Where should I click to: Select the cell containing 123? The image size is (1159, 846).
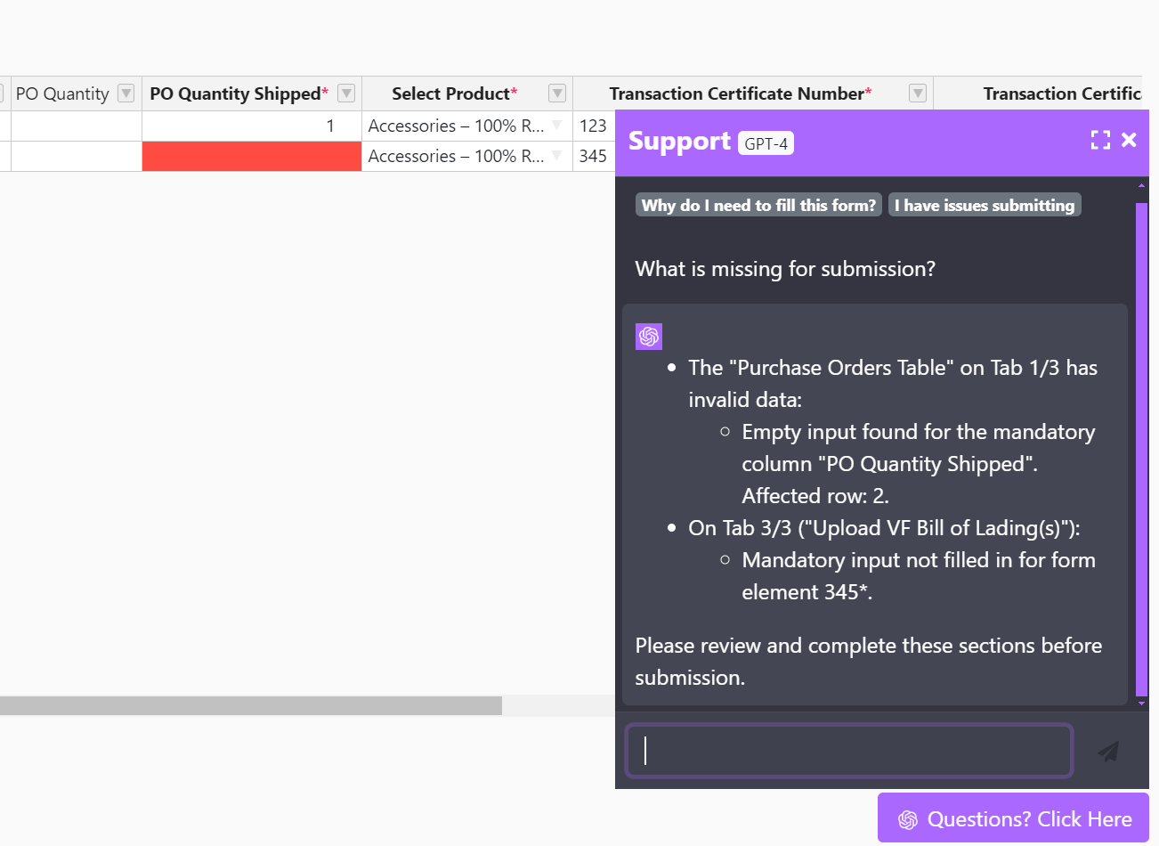[593, 126]
